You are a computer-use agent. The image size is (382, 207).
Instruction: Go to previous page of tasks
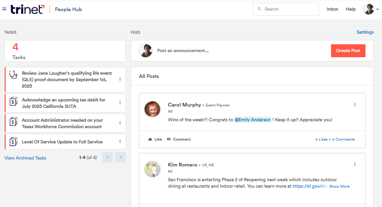108,157
